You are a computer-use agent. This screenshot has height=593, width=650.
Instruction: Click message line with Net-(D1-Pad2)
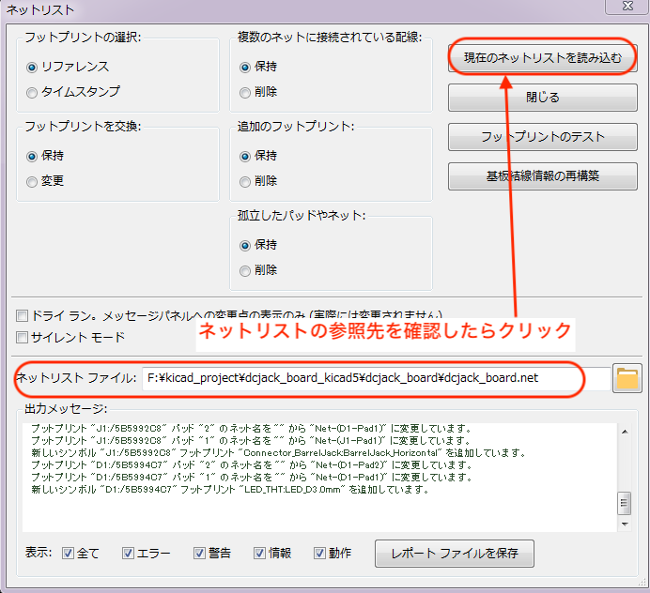252,465
